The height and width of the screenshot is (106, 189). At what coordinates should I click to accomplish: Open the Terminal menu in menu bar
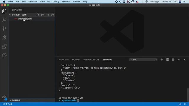(66, 2)
